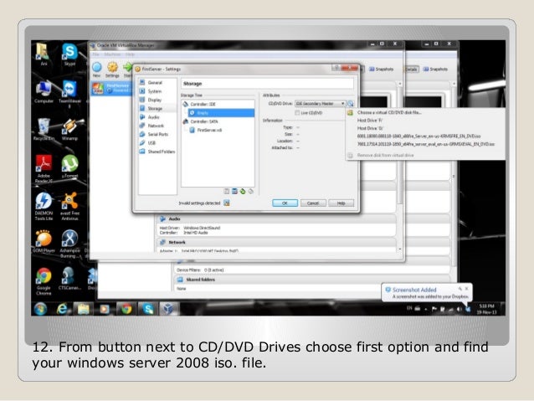
Task: Select Controller: IDE in the Storage Tree
Action: click(203, 105)
